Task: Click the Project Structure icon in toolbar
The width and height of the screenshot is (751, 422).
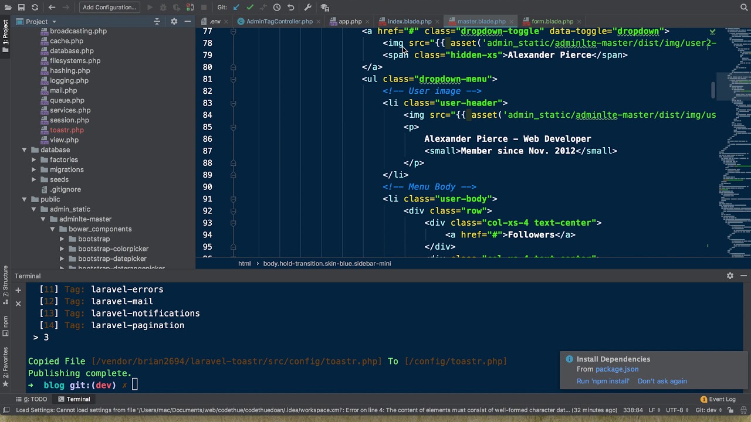Action: pyautogui.click(x=325, y=8)
